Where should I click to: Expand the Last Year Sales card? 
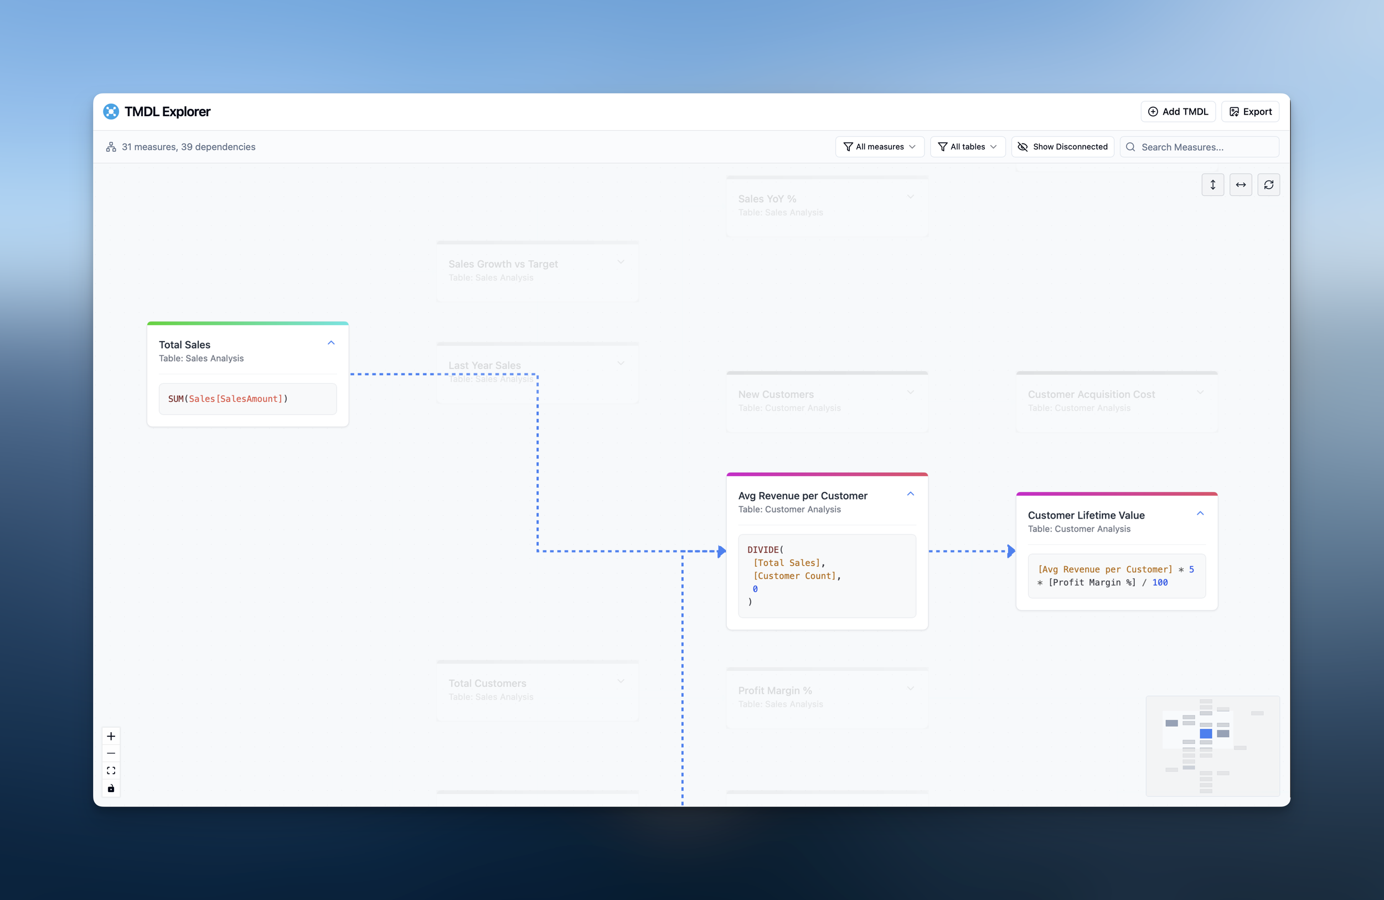point(621,364)
